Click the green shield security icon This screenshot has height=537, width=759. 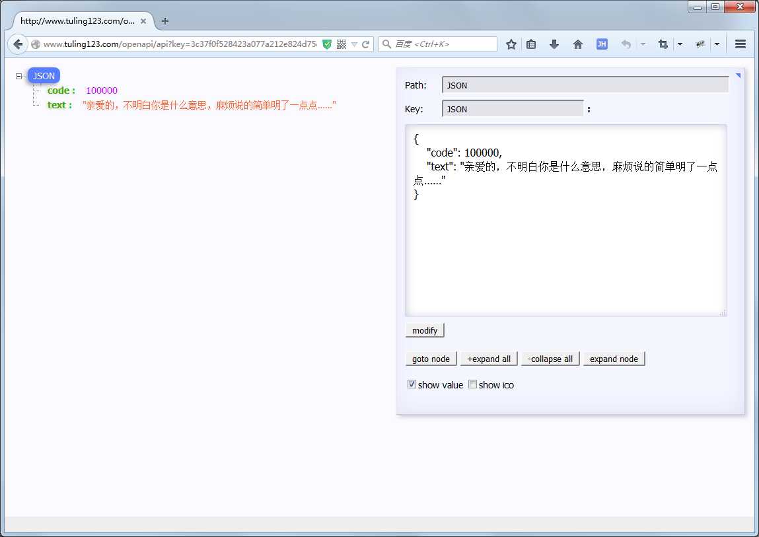[x=327, y=44]
